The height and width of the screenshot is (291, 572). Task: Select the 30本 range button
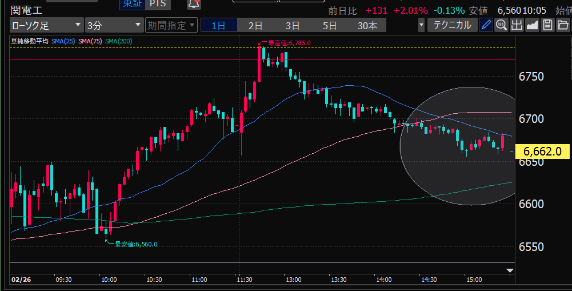pyautogui.click(x=367, y=25)
